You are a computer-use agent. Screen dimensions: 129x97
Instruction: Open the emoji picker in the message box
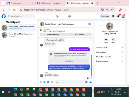86,82
